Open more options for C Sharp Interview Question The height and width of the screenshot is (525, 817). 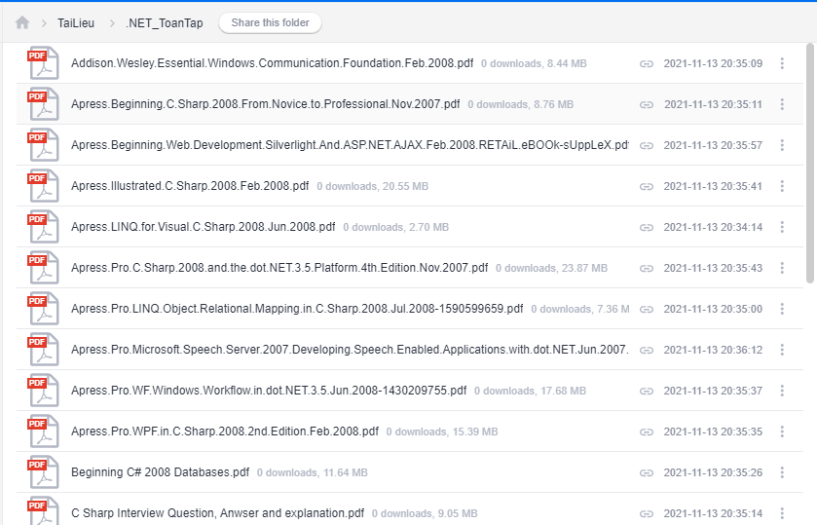click(782, 513)
